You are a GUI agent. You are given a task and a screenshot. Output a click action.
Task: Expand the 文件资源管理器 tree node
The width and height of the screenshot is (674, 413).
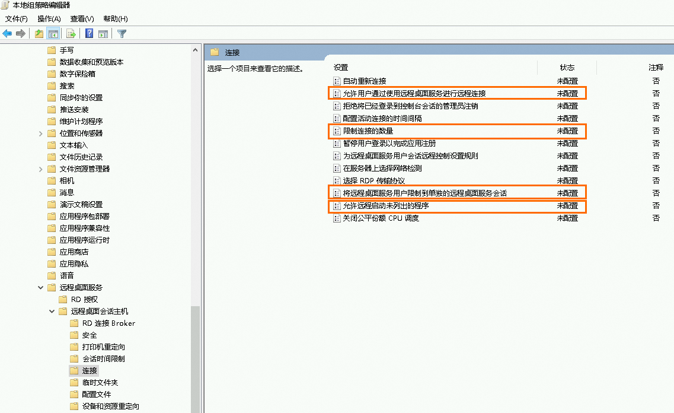coord(40,169)
